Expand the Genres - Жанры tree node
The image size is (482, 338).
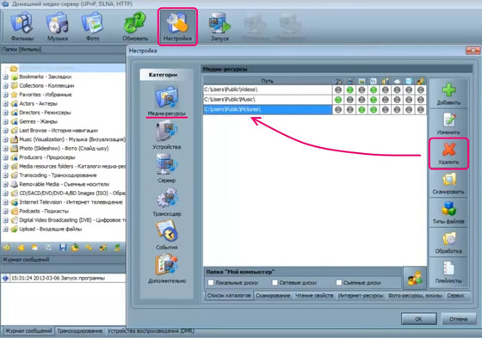click(5, 121)
